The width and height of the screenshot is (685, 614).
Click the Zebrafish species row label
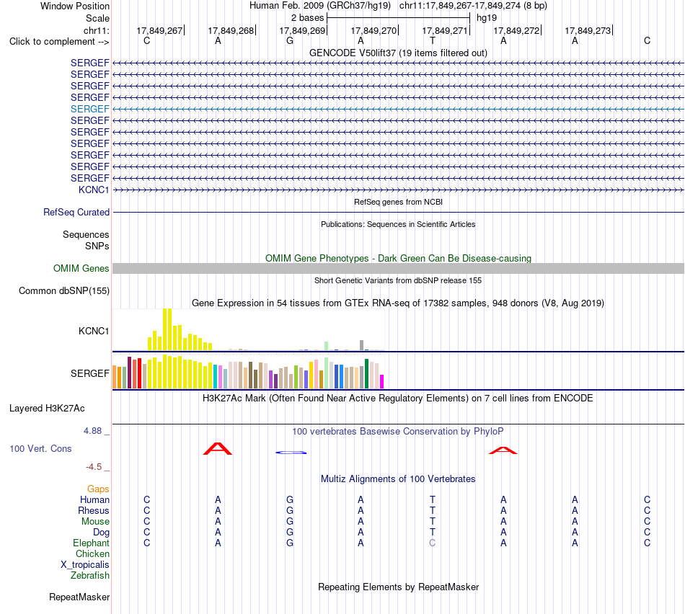coord(90,575)
